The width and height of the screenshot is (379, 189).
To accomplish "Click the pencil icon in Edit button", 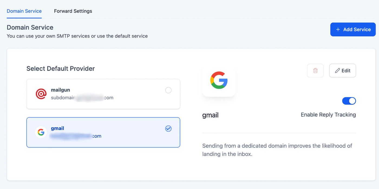I will click(x=337, y=71).
